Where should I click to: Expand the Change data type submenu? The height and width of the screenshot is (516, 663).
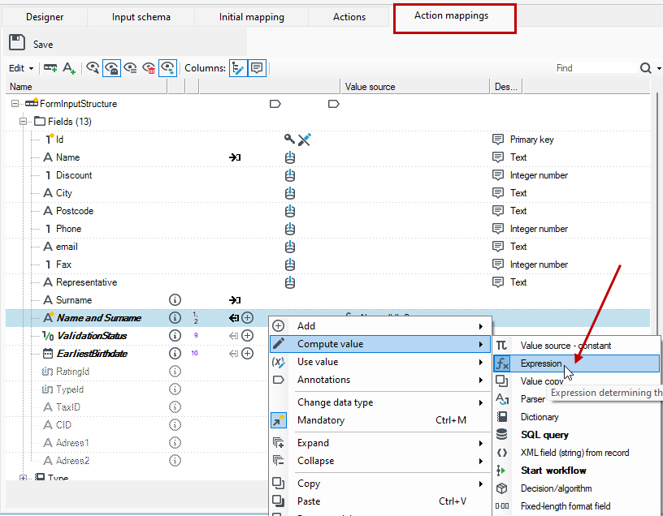[379, 402]
